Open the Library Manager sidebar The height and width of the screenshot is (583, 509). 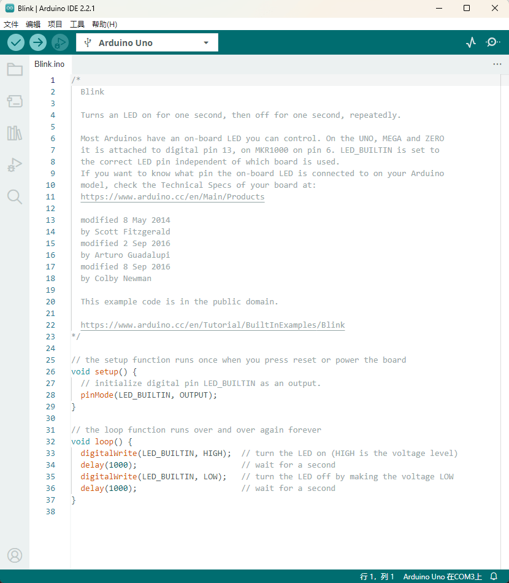(15, 133)
